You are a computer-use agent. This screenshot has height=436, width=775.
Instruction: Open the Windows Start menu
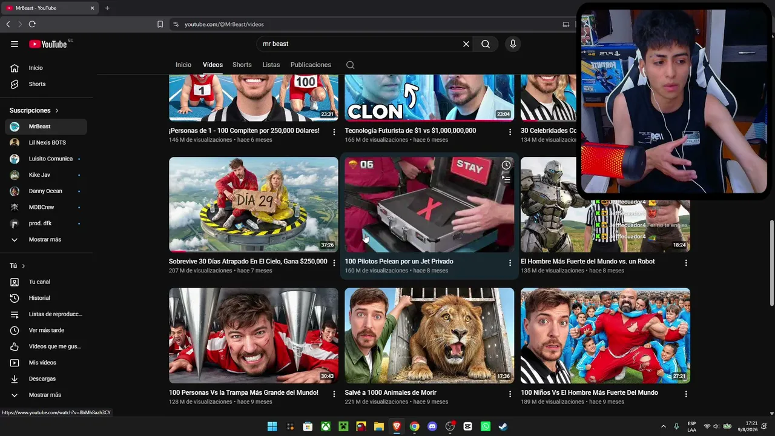click(x=272, y=426)
